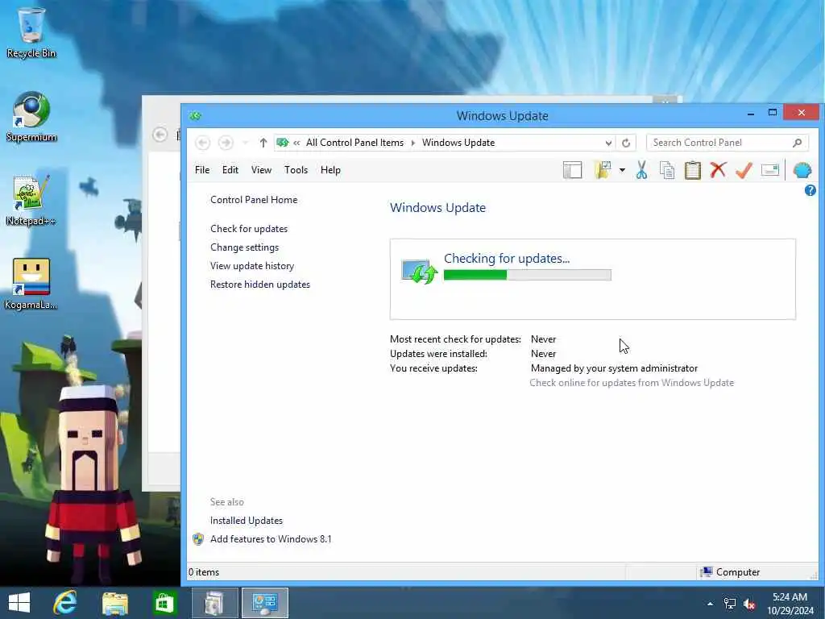Click the Copy toolbar icon

[x=667, y=170]
